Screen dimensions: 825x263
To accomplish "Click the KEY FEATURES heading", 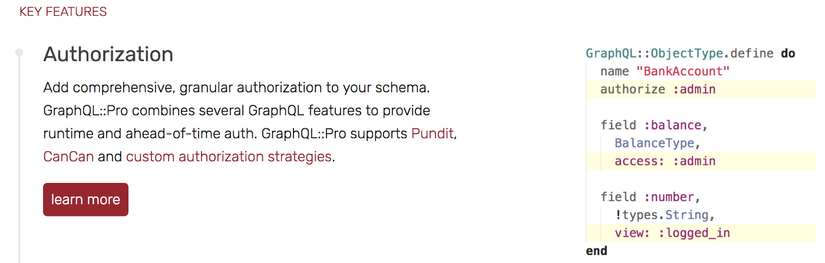I will point(63,12).
